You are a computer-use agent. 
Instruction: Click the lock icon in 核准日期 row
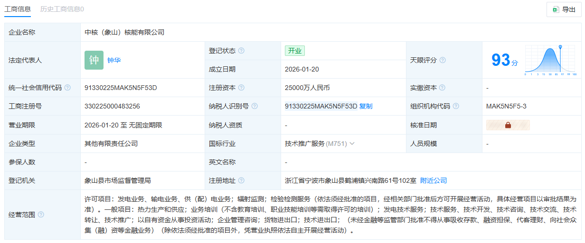click(508, 125)
